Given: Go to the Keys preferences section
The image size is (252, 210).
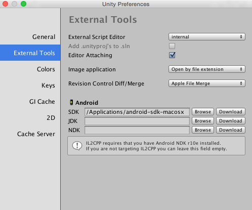Looking at the screenshot, I should click(48, 86).
